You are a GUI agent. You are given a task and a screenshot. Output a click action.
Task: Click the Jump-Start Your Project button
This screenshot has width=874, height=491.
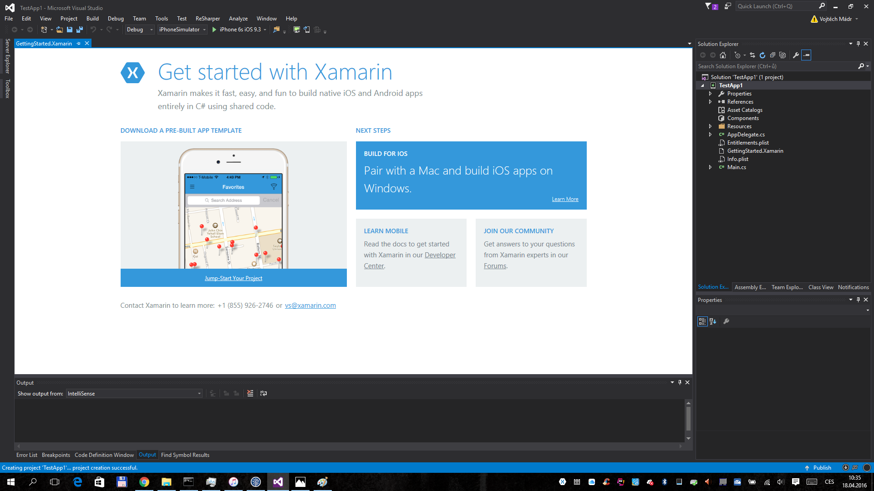(x=233, y=278)
